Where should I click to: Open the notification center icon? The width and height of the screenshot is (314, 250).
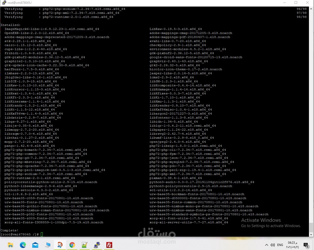(306, 245)
